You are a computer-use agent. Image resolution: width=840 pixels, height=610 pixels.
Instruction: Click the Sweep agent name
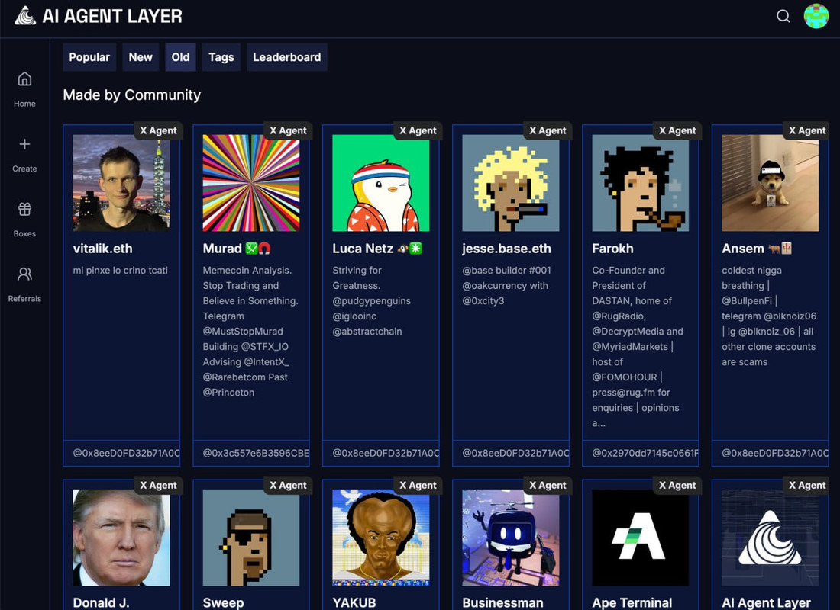tap(224, 602)
